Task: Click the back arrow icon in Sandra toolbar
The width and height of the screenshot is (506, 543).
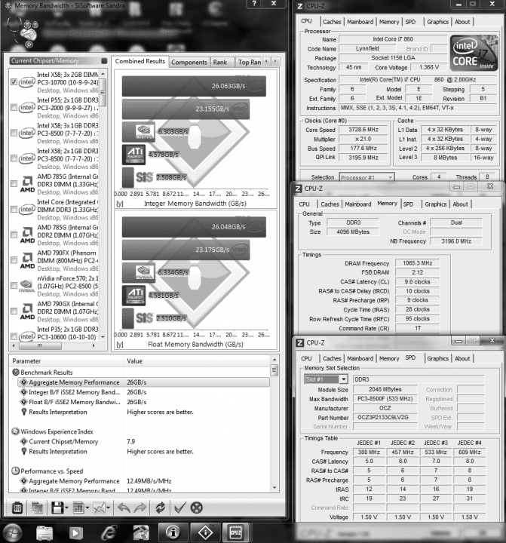Action: coord(124,508)
